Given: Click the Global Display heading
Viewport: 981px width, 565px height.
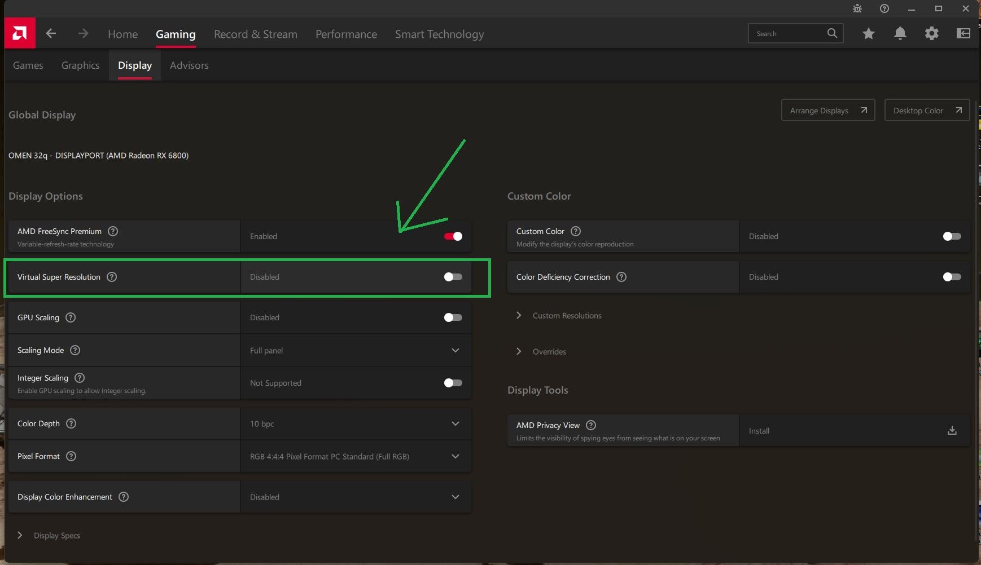Looking at the screenshot, I should coord(42,115).
